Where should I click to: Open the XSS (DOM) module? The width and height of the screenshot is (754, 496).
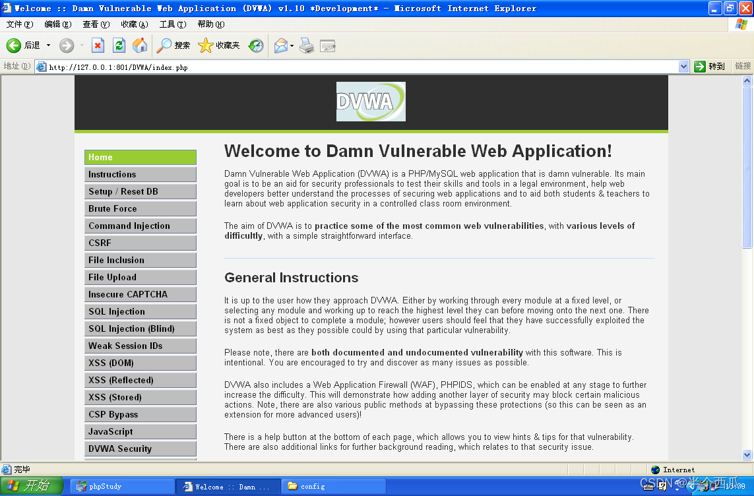click(141, 363)
